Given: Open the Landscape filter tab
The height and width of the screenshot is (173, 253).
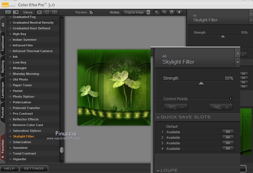Looking at the screenshot, I should point(3,90).
